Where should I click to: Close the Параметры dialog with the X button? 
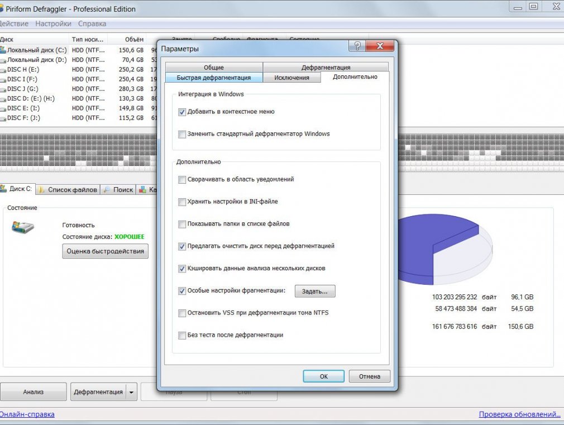point(380,46)
